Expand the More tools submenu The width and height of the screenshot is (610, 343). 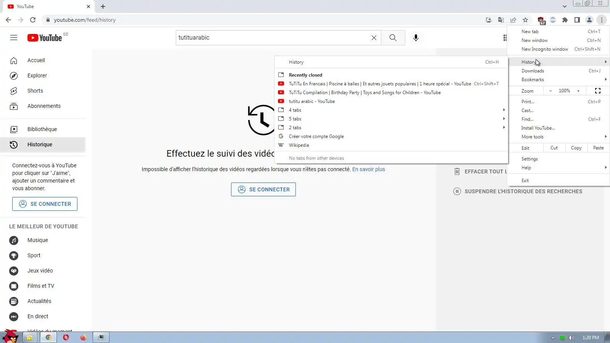pyautogui.click(x=559, y=137)
